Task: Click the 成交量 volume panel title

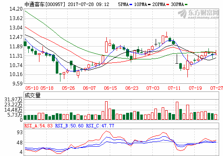Action: coord(33,95)
